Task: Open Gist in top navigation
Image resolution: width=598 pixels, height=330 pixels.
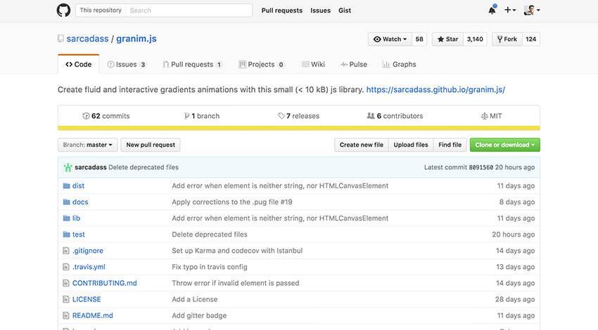Action: click(x=345, y=11)
